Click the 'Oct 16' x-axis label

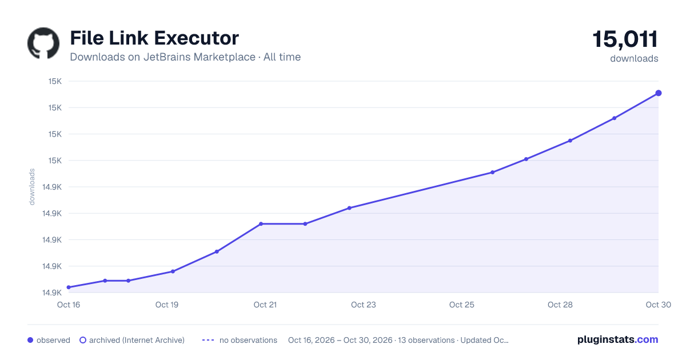coord(69,305)
